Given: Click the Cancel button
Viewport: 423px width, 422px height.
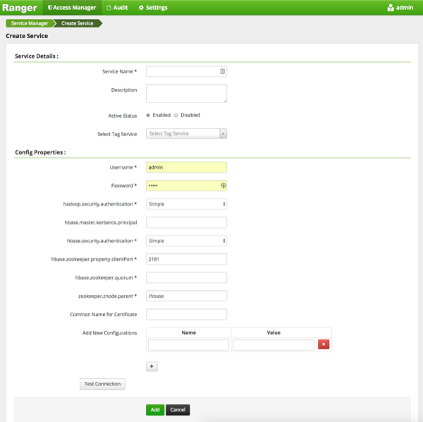Looking at the screenshot, I should point(178,409).
